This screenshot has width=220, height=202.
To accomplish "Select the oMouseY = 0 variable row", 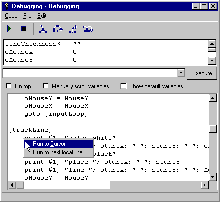I will coord(106,60).
